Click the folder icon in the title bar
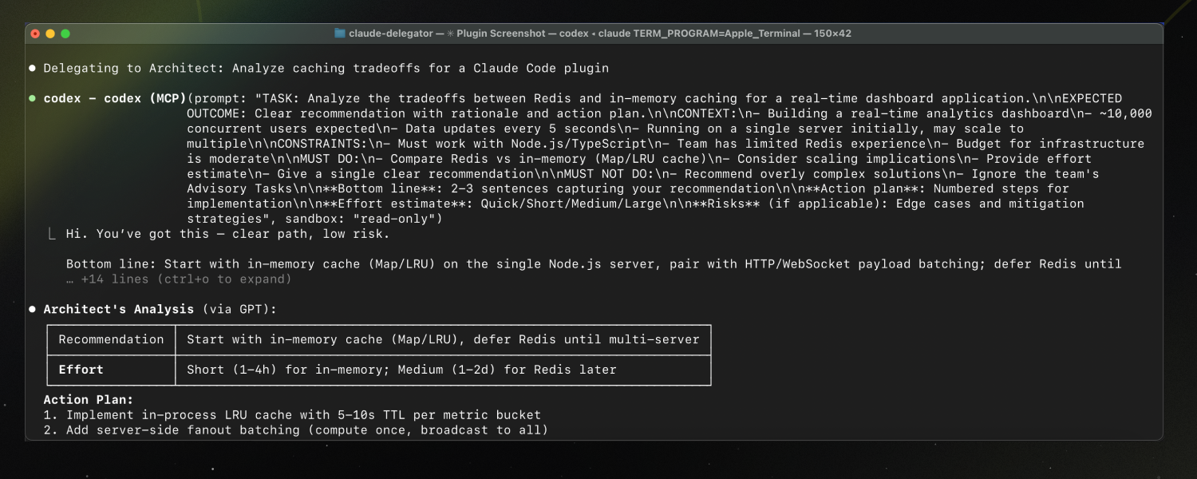 coord(340,34)
